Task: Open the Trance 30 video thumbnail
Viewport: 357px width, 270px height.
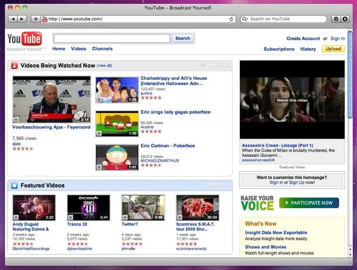Action: 89,208
